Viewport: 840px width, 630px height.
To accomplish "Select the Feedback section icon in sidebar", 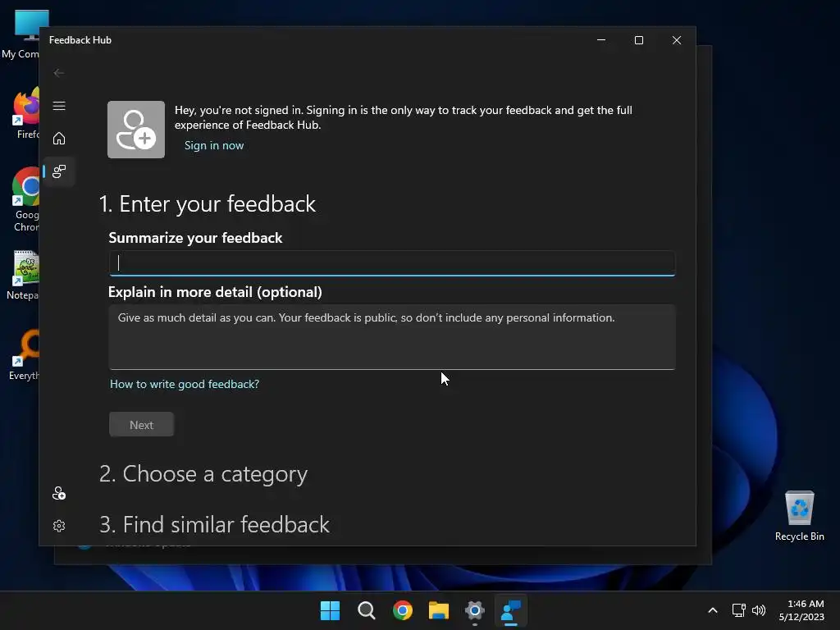I will [x=59, y=171].
